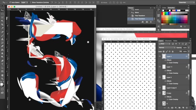Select the Hand tool
The width and height of the screenshot is (196, 110).
(2, 75)
